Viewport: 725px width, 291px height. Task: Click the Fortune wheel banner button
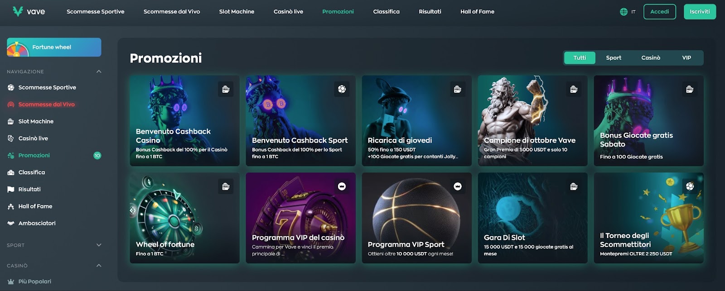(x=54, y=47)
